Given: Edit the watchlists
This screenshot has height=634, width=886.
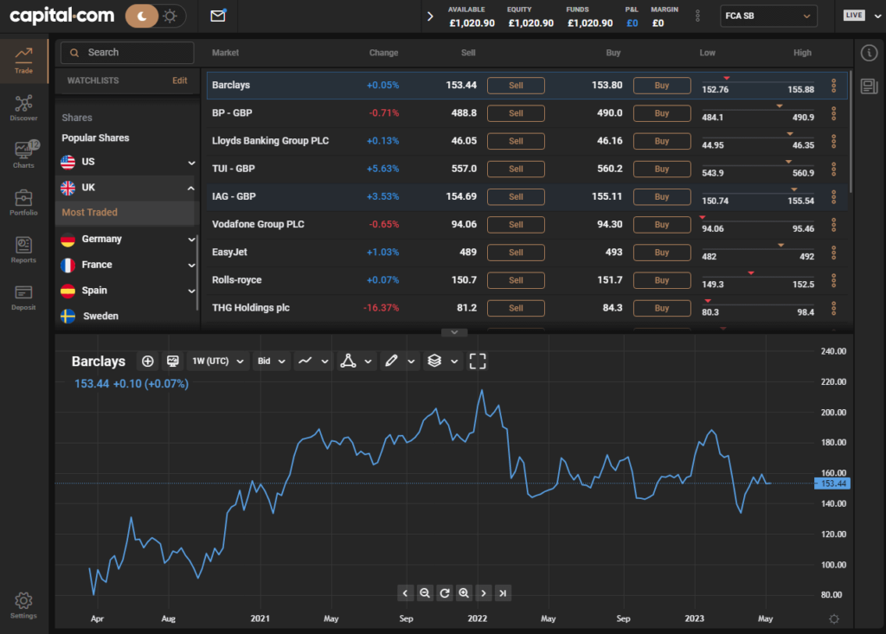Looking at the screenshot, I should (180, 80).
